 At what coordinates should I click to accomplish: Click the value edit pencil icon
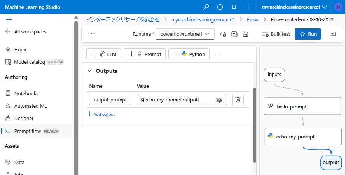(x=219, y=100)
